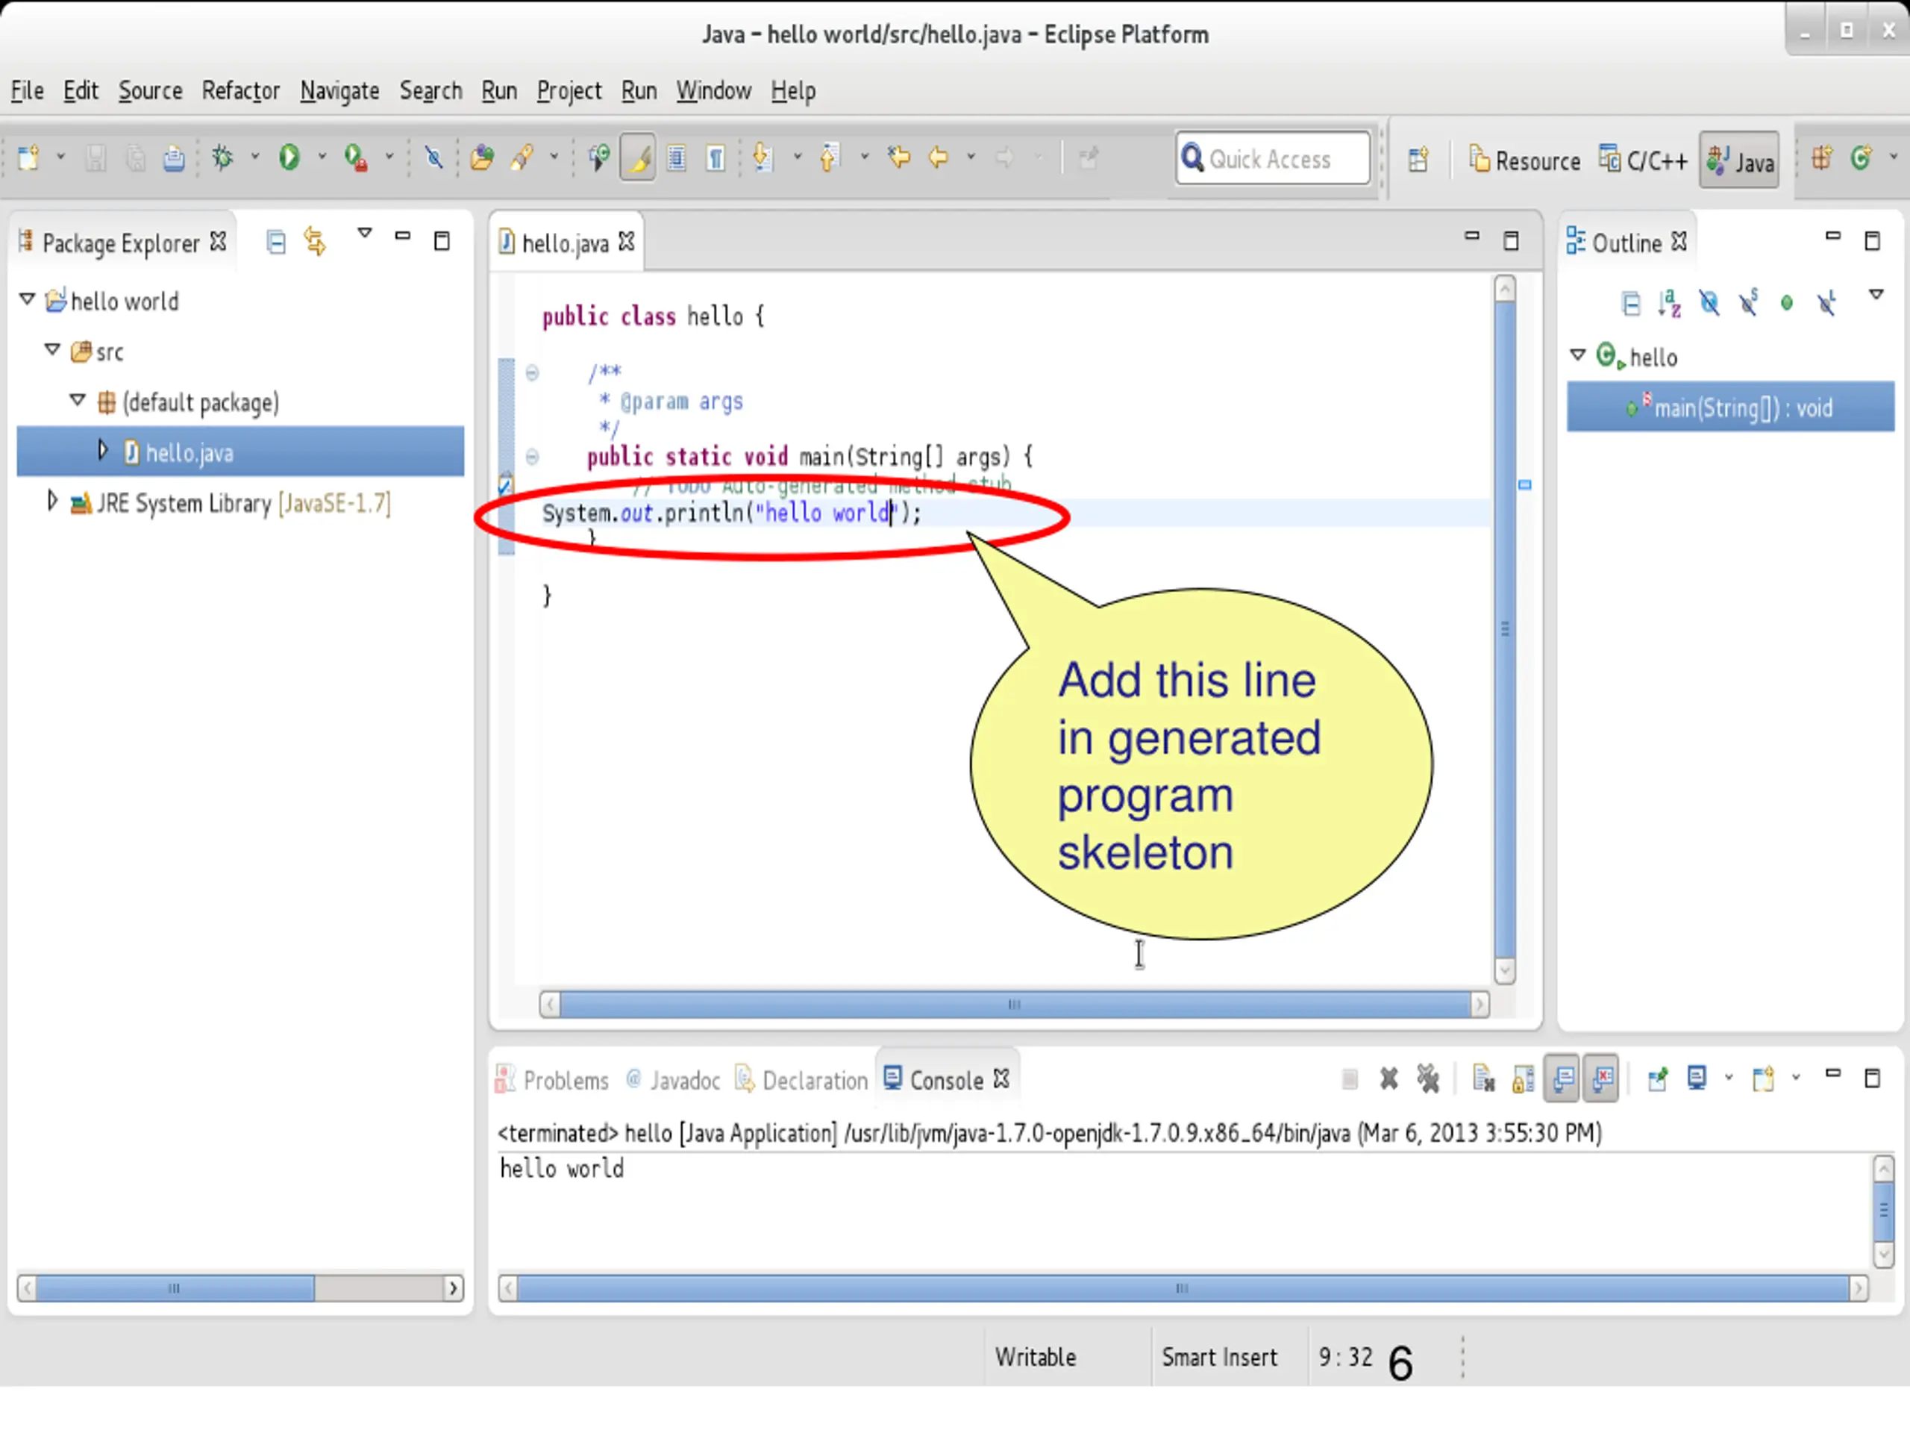This screenshot has width=1910, height=1433.
Task: Collapse All in Outline view
Action: click(1631, 304)
